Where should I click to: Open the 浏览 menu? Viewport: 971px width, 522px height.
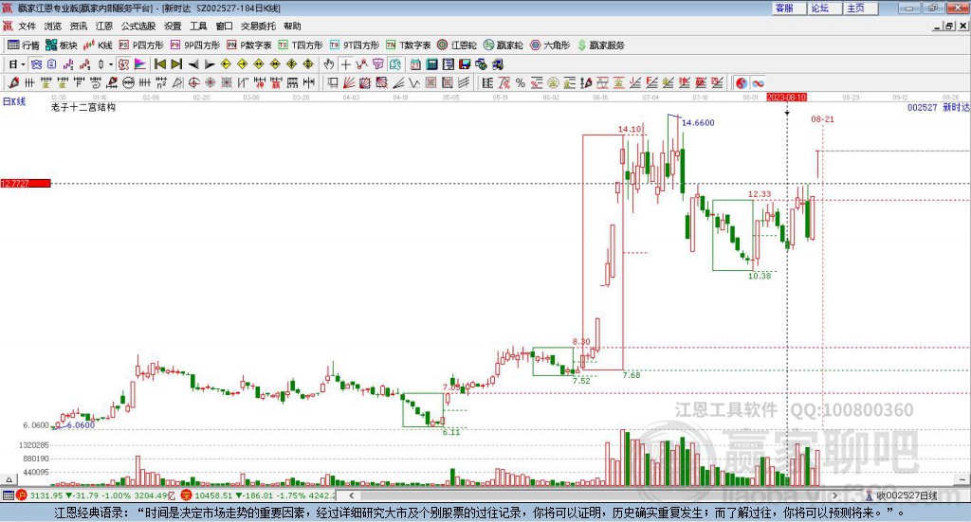[x=53, y=26]
